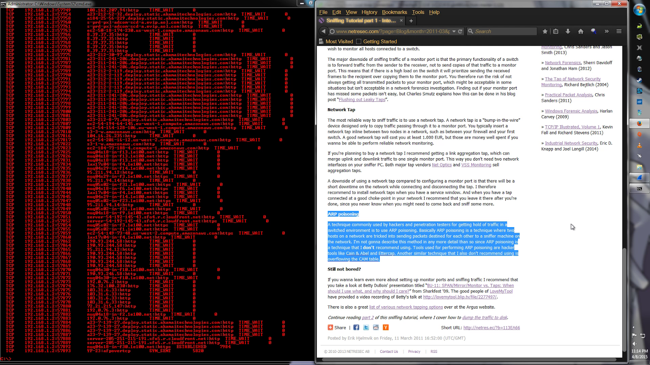Expand the URL history dropdown arrow

pyautogui.click(x=454, y=31)
